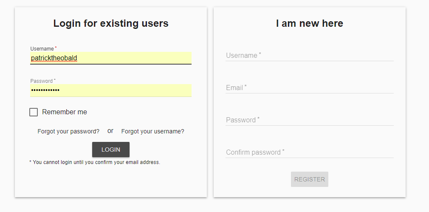Click the asterisk after the Email placeholder
Viewport: 429px width, 212px height.
click(x=246, y=86)
